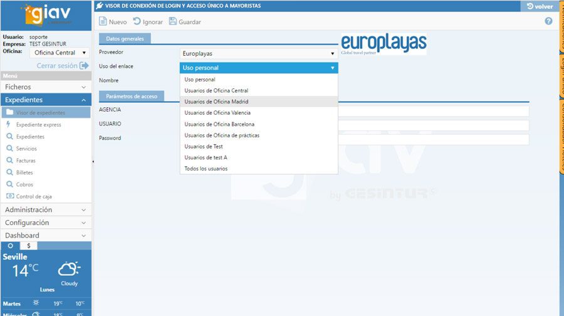
Task: Click the Servicios search icon
Action: [9, 149]
